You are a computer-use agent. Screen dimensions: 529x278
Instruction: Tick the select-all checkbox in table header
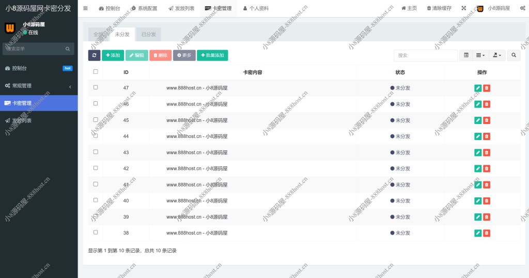pos(96,71)
